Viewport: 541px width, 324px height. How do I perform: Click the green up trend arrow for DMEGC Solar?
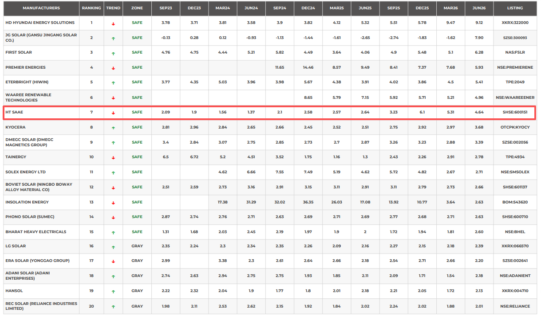click(113, 143)
